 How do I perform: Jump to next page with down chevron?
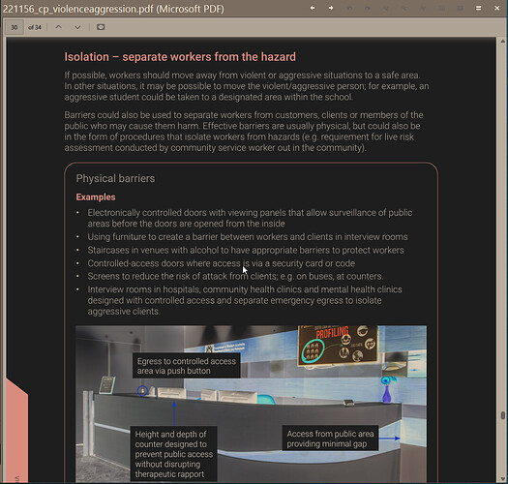click(77, 27)
